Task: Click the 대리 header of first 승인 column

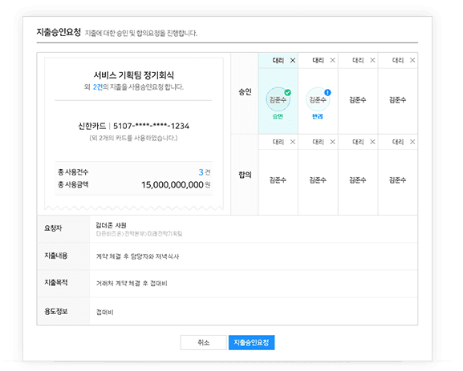Action: click(x=278, y=60)
